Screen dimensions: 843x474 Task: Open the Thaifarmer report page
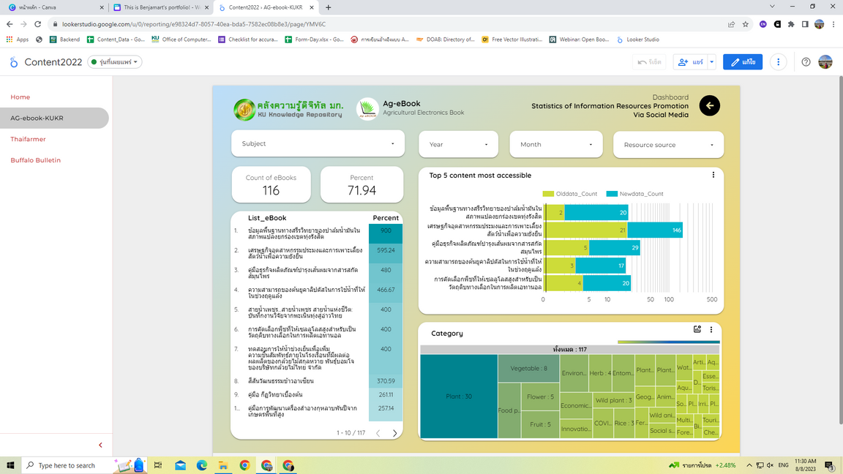point(28,139)
